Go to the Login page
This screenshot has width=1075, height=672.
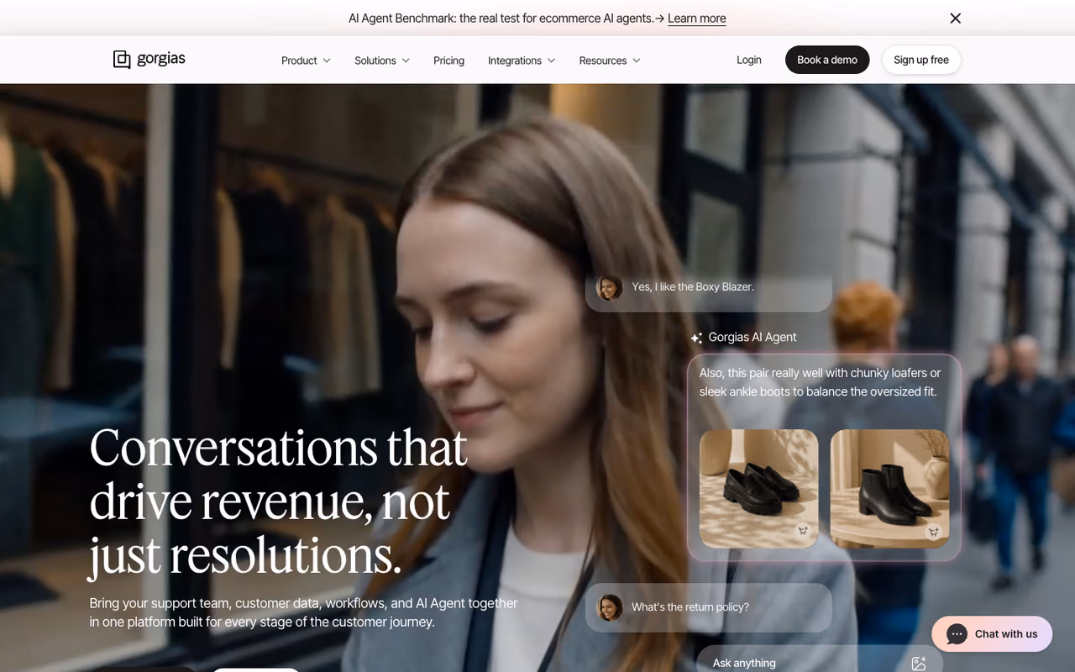(749, 60)
